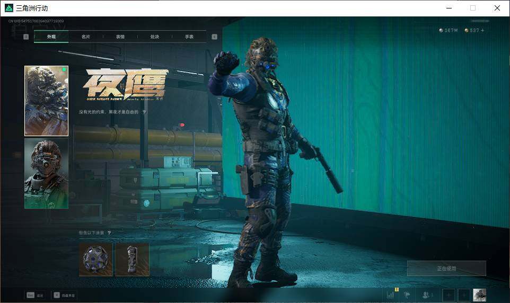Click the help icon beside the skin description
Viewport: 510px width, 303px height.
(x=144, y=112)
